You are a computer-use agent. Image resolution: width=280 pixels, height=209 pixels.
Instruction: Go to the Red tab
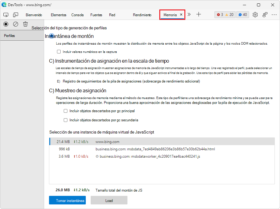coord(112,15)
